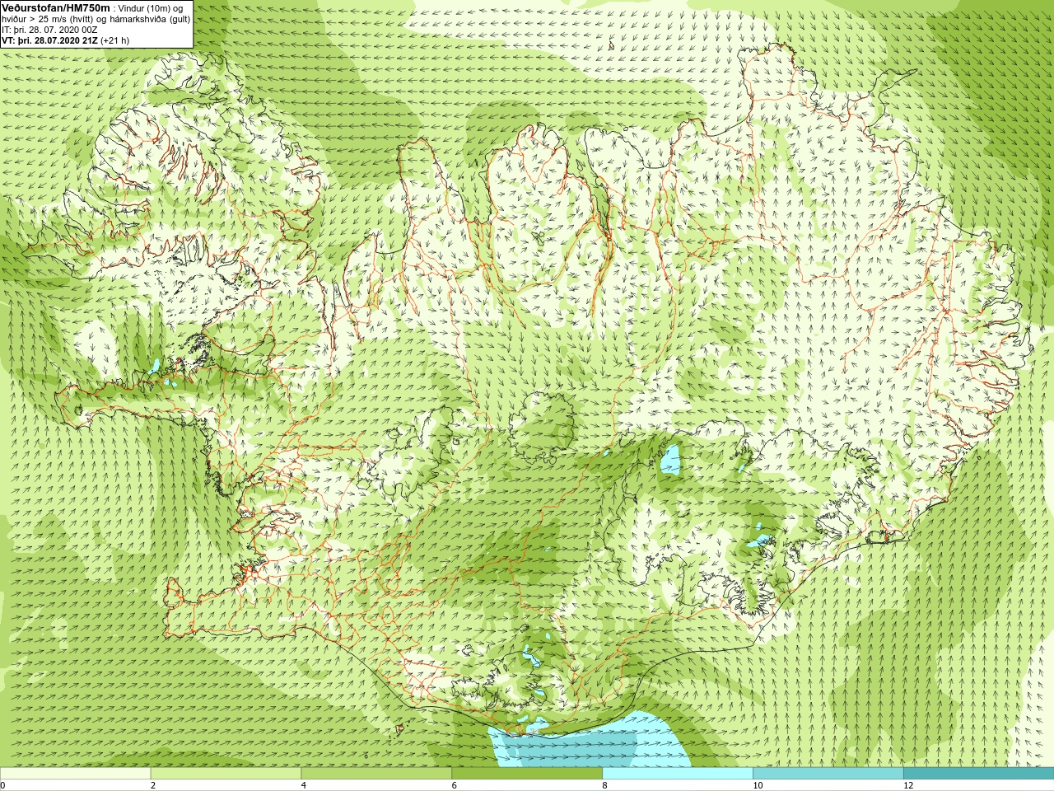This screenshot has height=791, width=1054.
Task: Click the 10–12 m/s cyan legend swatch
Action: coord(828,774)
